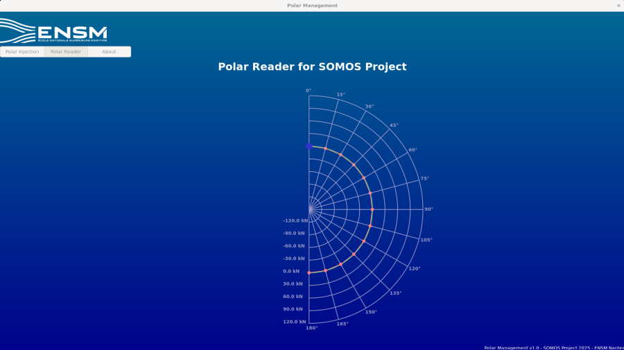
Task: Click the 90° angle label
Action: pos(428,209)
